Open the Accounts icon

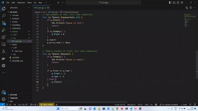[3, 92]
